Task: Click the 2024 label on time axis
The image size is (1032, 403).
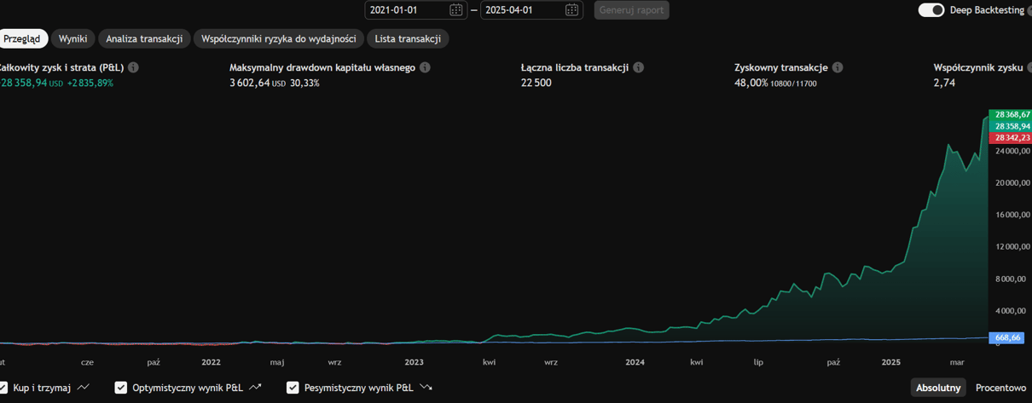Action: [x=635, y=362]
